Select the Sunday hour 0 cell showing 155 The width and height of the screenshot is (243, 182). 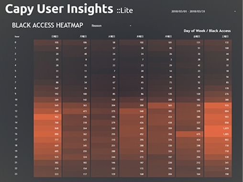point(47,43)
